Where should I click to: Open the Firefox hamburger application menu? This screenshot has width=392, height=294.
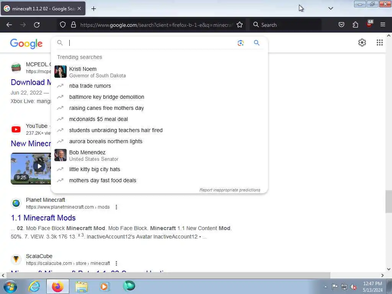(x=382, y=25)
